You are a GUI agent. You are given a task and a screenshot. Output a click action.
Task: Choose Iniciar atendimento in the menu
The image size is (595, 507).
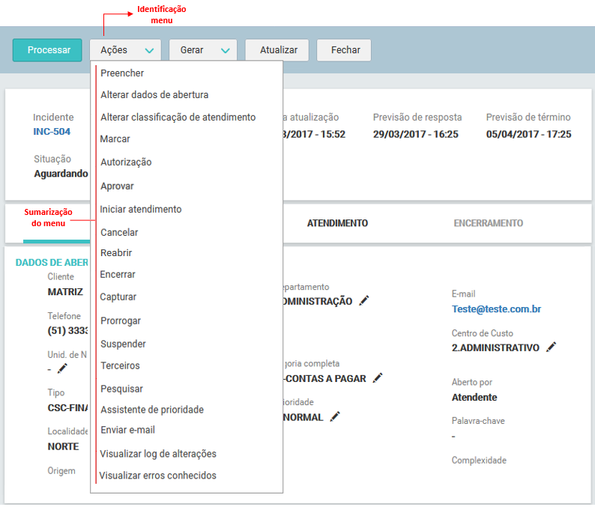(141, 210)
